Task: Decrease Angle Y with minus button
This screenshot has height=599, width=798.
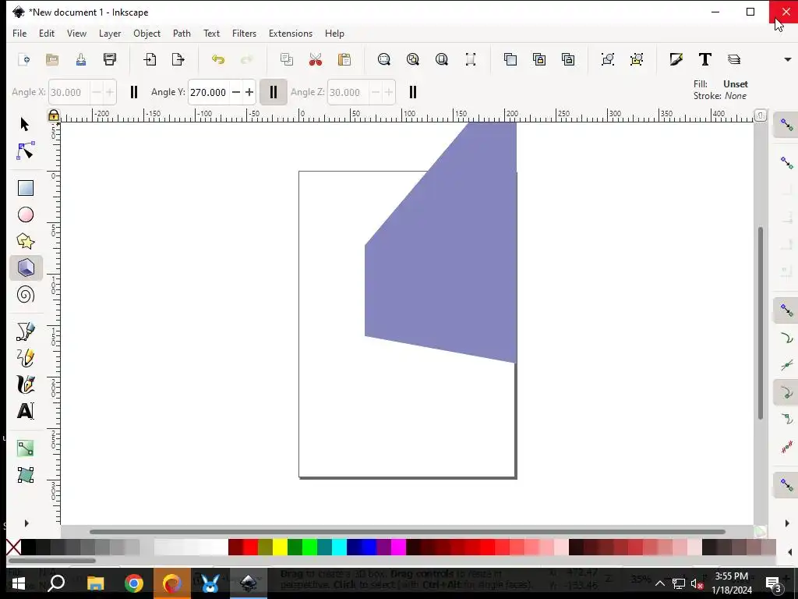Action: click(235, 92)
